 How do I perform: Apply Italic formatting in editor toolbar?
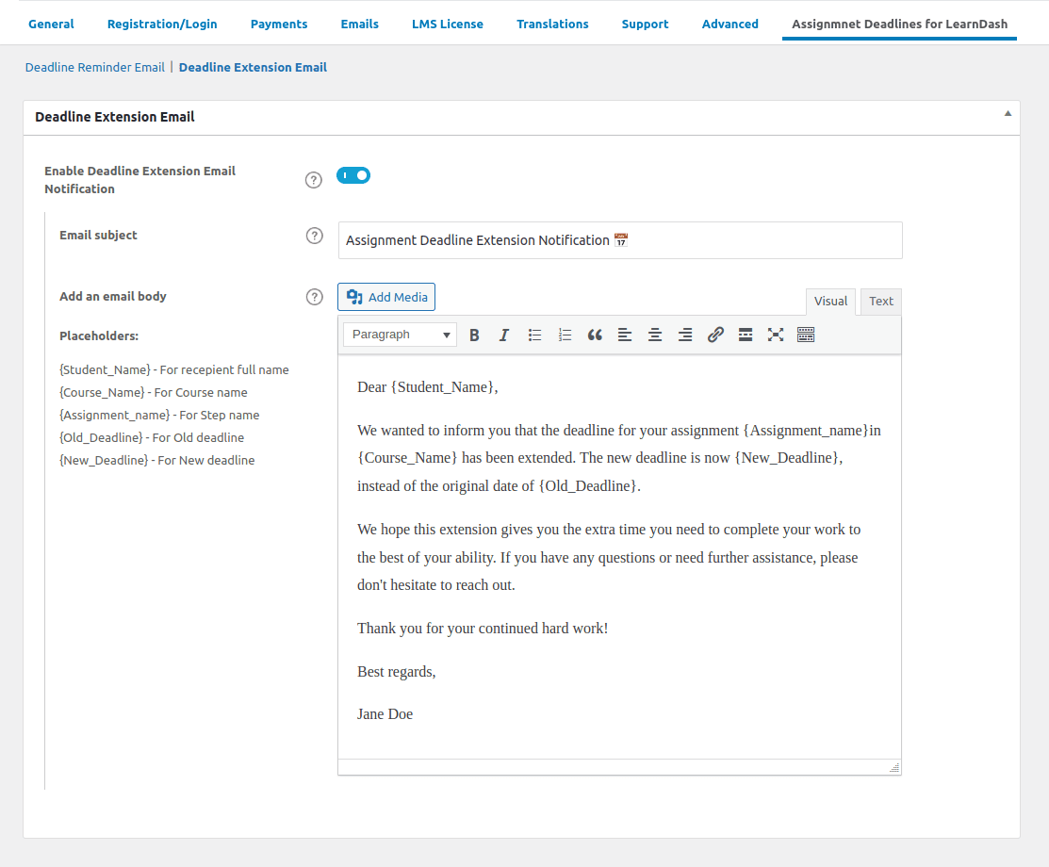[504, 335]
